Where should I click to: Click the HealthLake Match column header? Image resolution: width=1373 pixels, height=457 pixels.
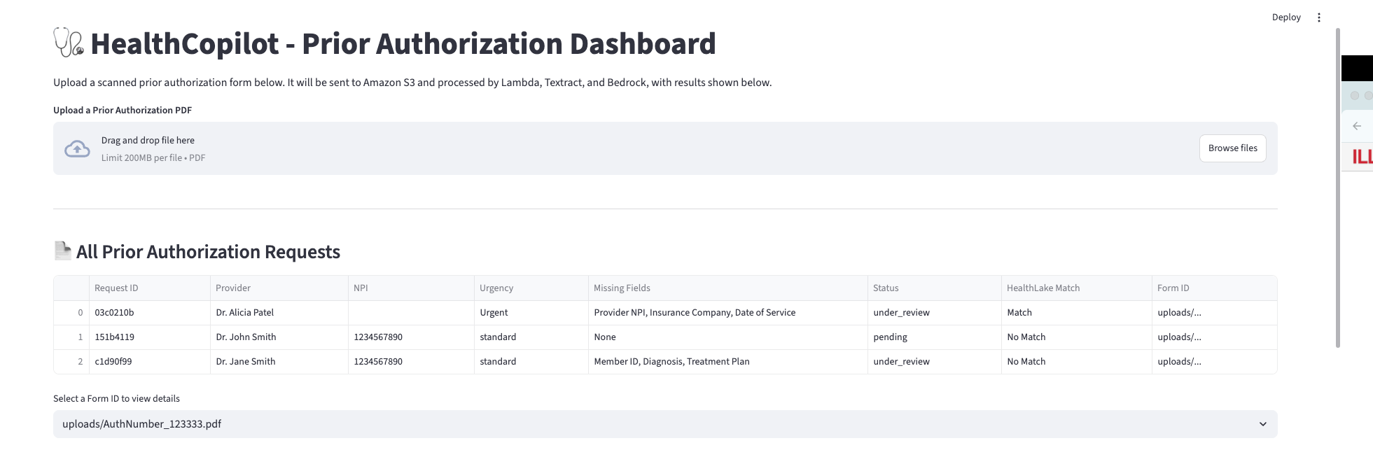[1077, 288]
